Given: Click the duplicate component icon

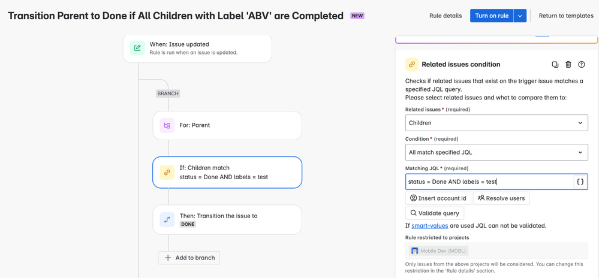Looking at the screenshot, I should [555, 65].
